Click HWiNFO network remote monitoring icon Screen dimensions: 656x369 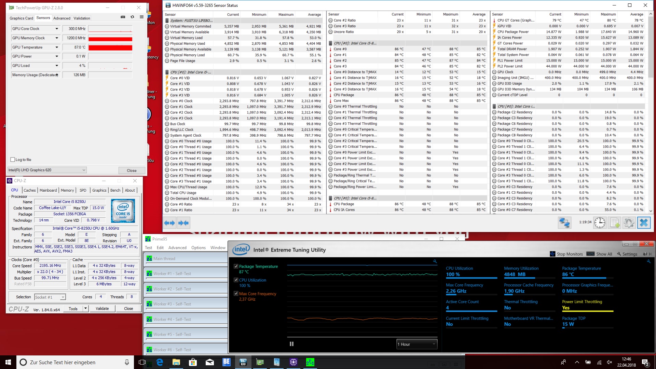pos(564,223)
